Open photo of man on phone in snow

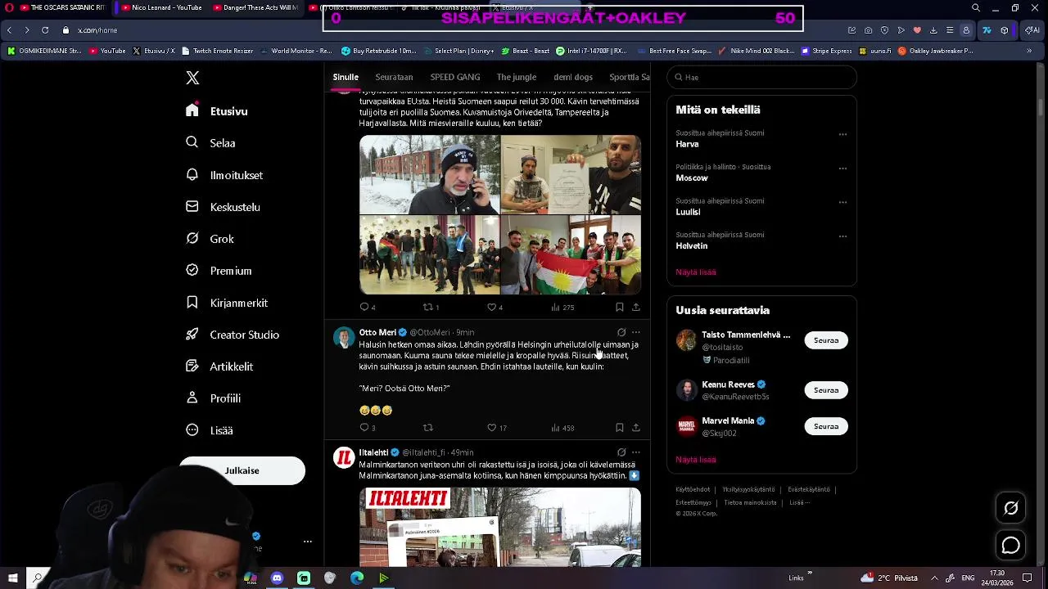tap(429, 174)
